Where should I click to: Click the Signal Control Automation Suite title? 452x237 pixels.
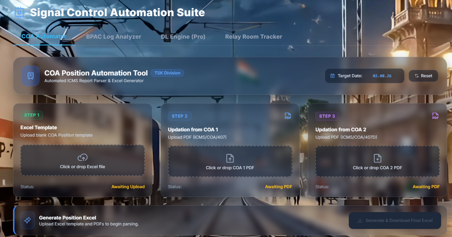click(117, 13)
